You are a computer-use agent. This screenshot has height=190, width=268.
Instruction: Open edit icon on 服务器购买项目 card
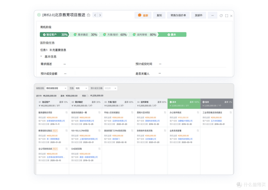point(67,112)
